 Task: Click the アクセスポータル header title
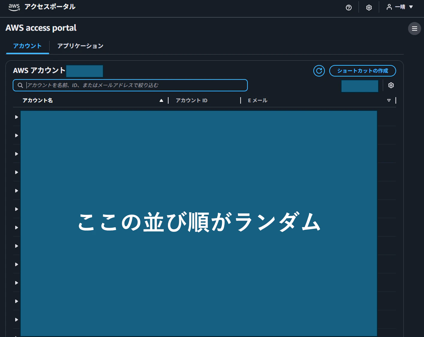[x=50, y=7]
